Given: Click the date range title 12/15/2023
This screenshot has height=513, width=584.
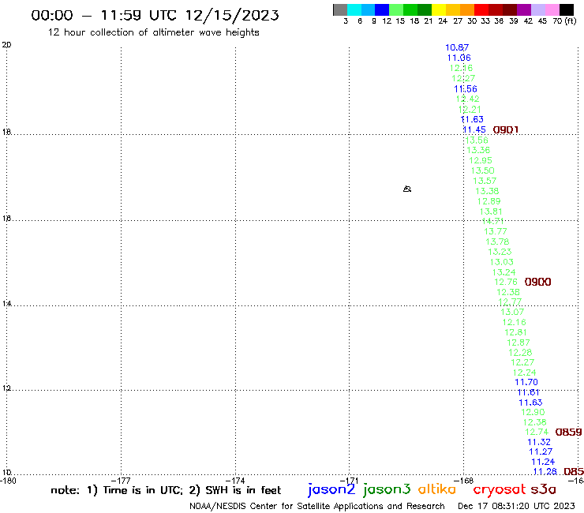Looking at the screenshot, I should pyautogui.click(x=155, y=15).
